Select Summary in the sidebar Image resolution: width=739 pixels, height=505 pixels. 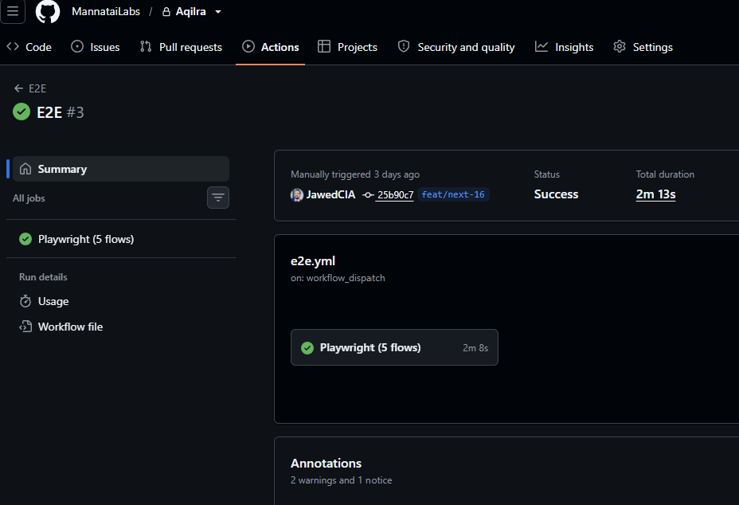121,169
